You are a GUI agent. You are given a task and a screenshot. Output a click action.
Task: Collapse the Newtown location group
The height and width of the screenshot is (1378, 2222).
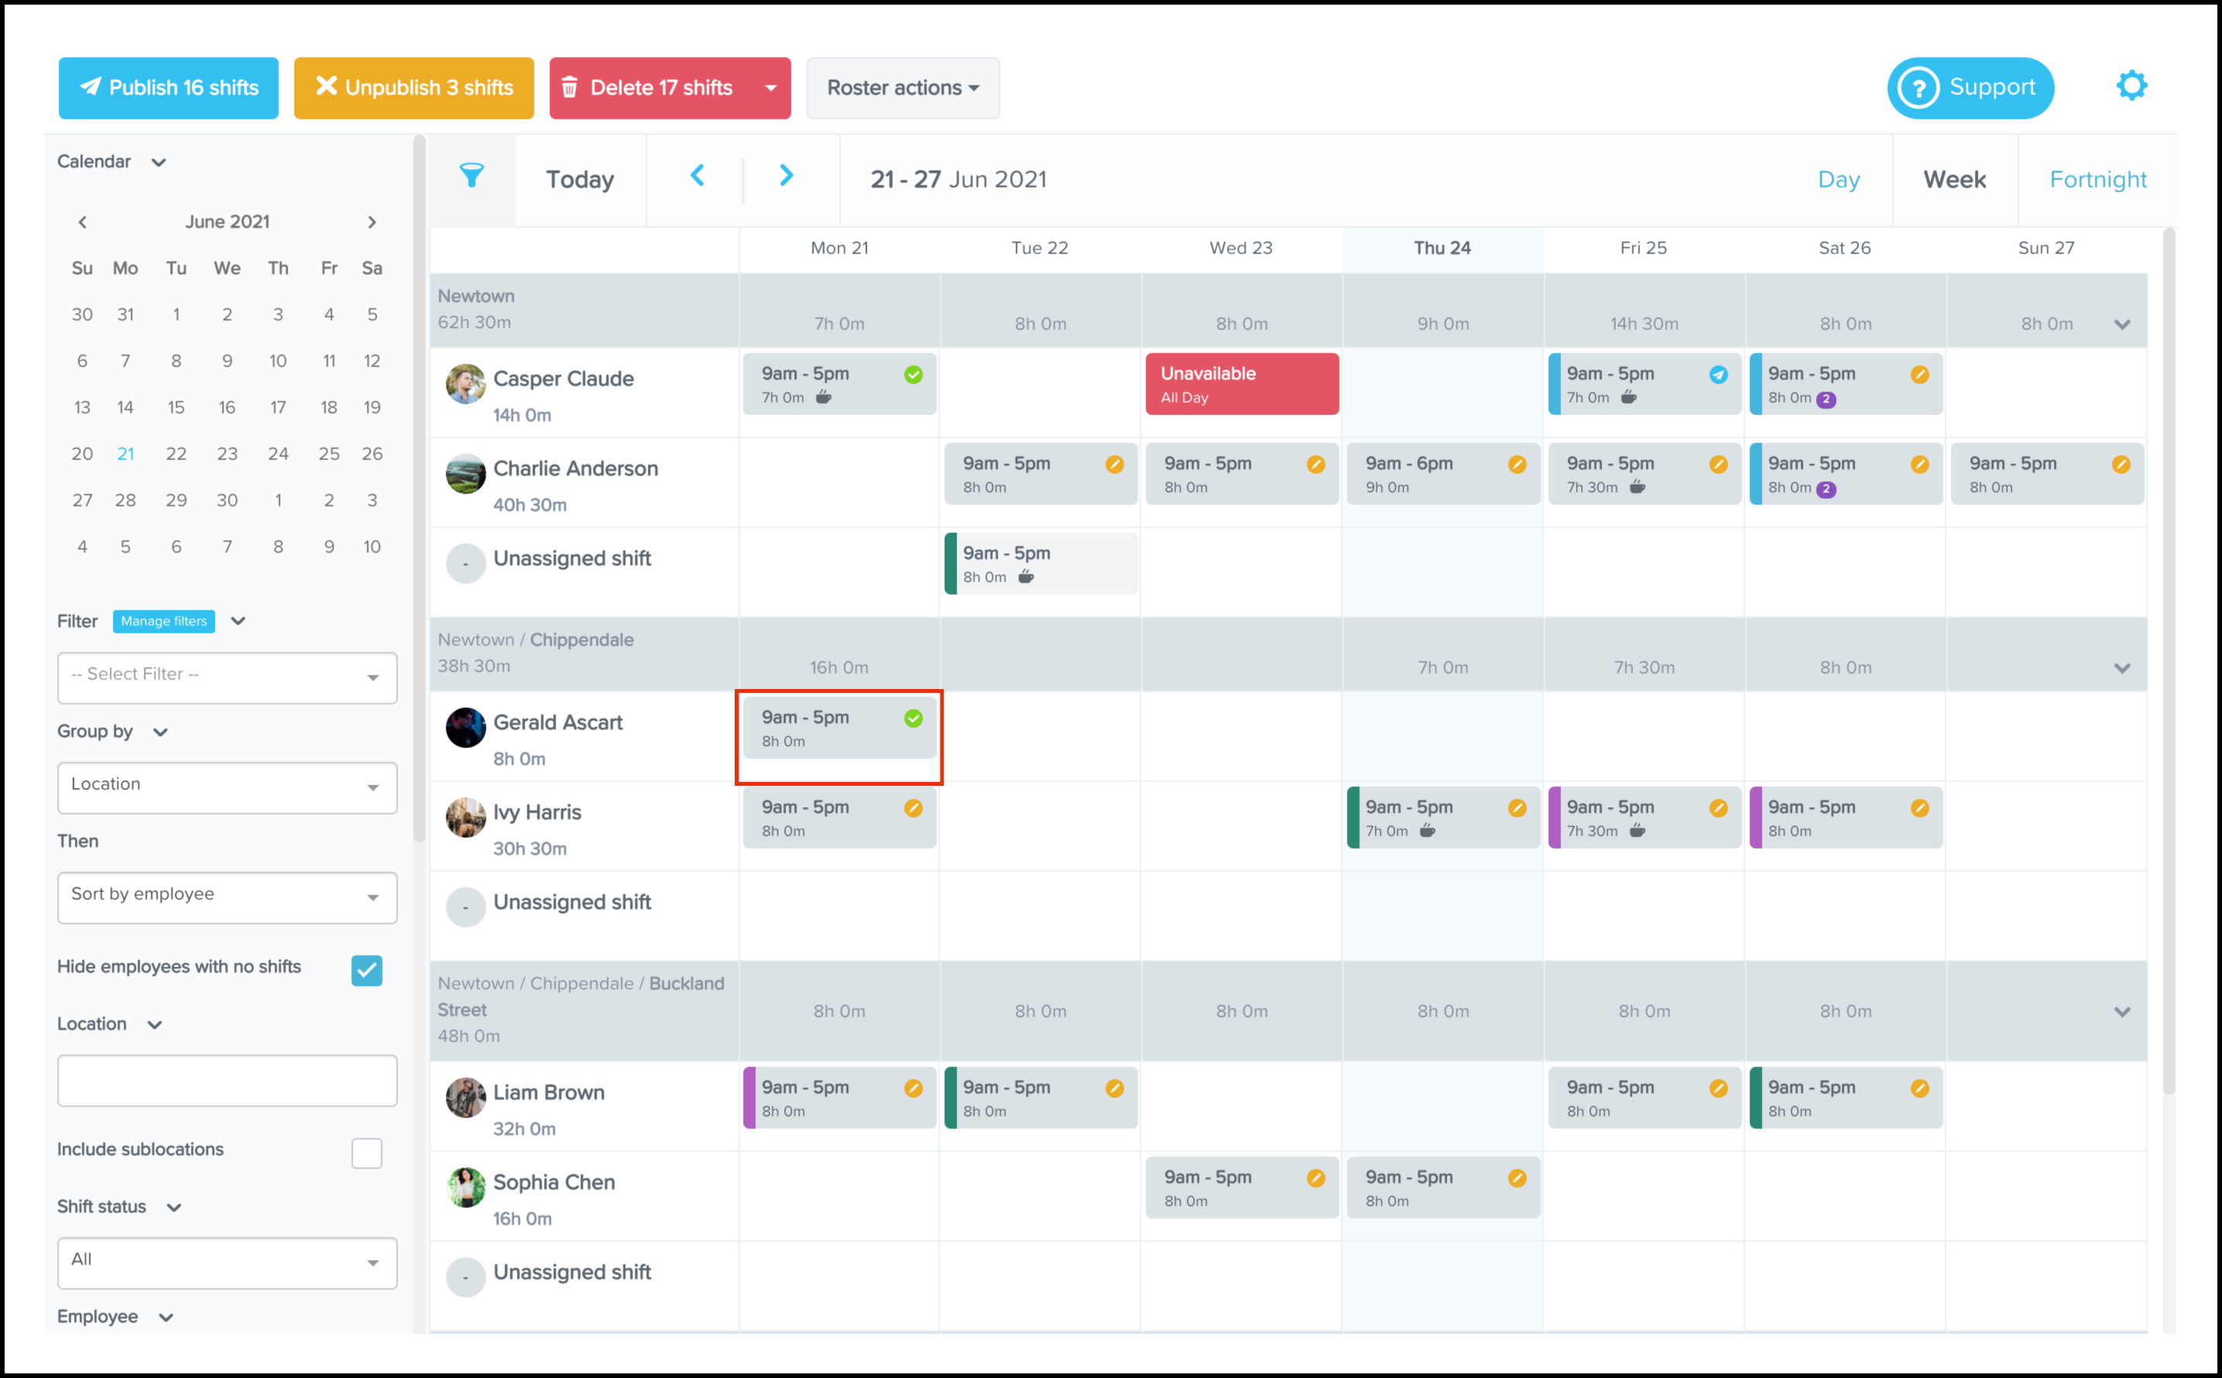[2122, 324]
